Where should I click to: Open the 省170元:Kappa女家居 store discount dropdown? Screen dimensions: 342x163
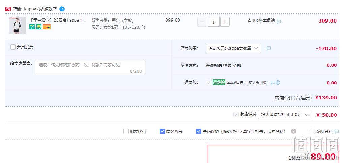tap(234, 48)
